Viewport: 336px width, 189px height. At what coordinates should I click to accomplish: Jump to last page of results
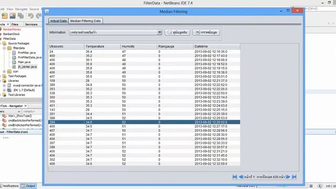(294, 177)
